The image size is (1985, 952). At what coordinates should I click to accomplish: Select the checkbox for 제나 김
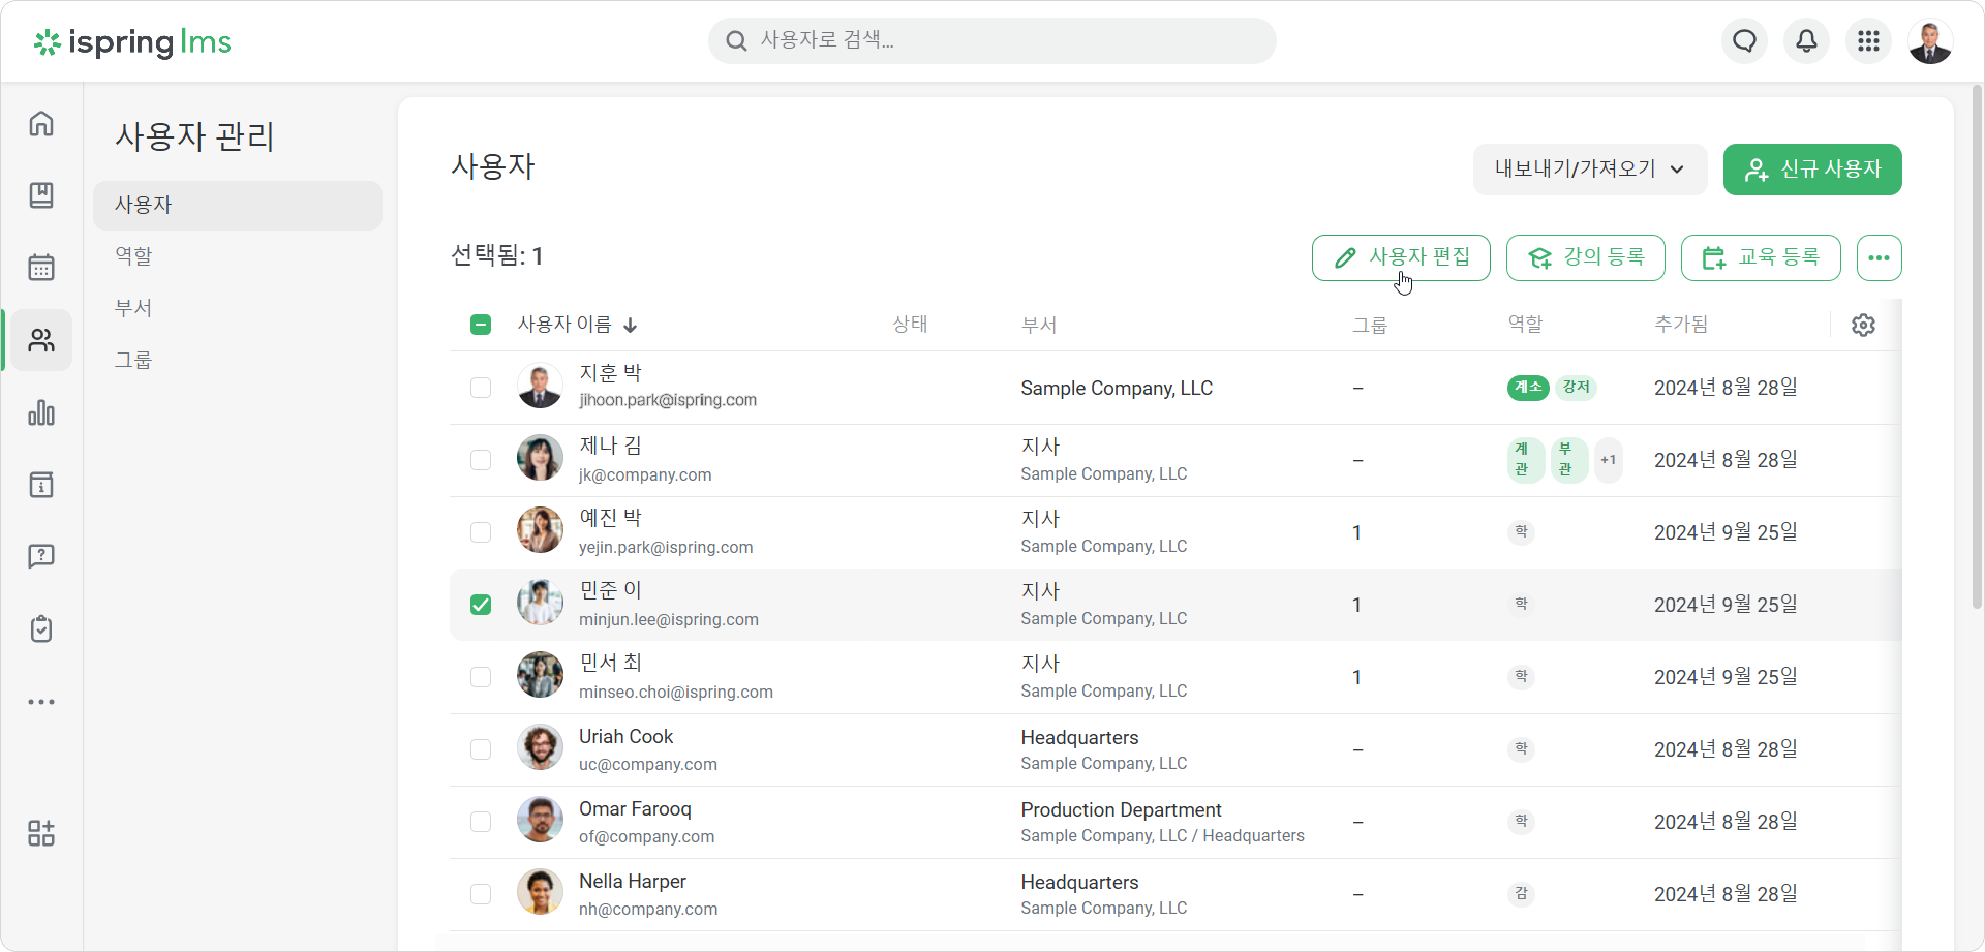point(481,460)
